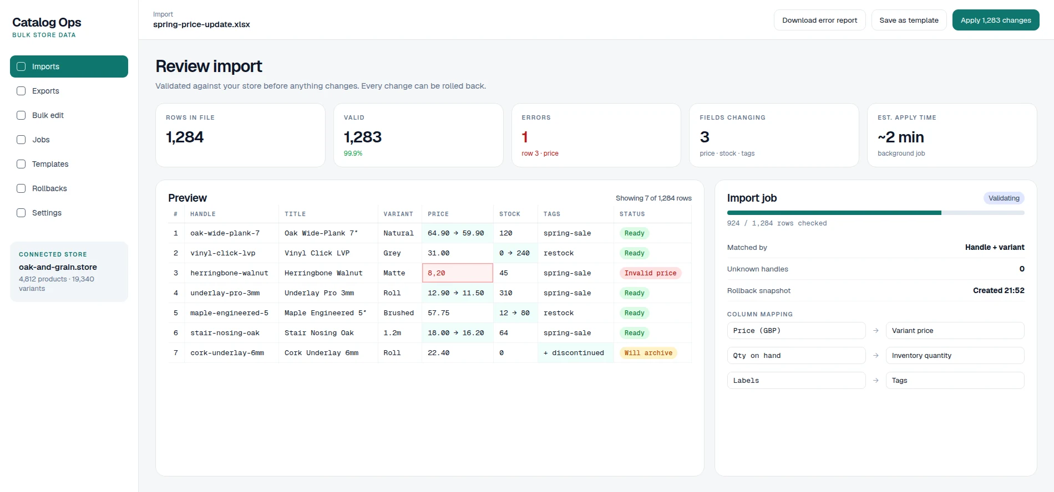Click the Exports sidebar icon
The image size is (1054, 492).
[21, 91]
